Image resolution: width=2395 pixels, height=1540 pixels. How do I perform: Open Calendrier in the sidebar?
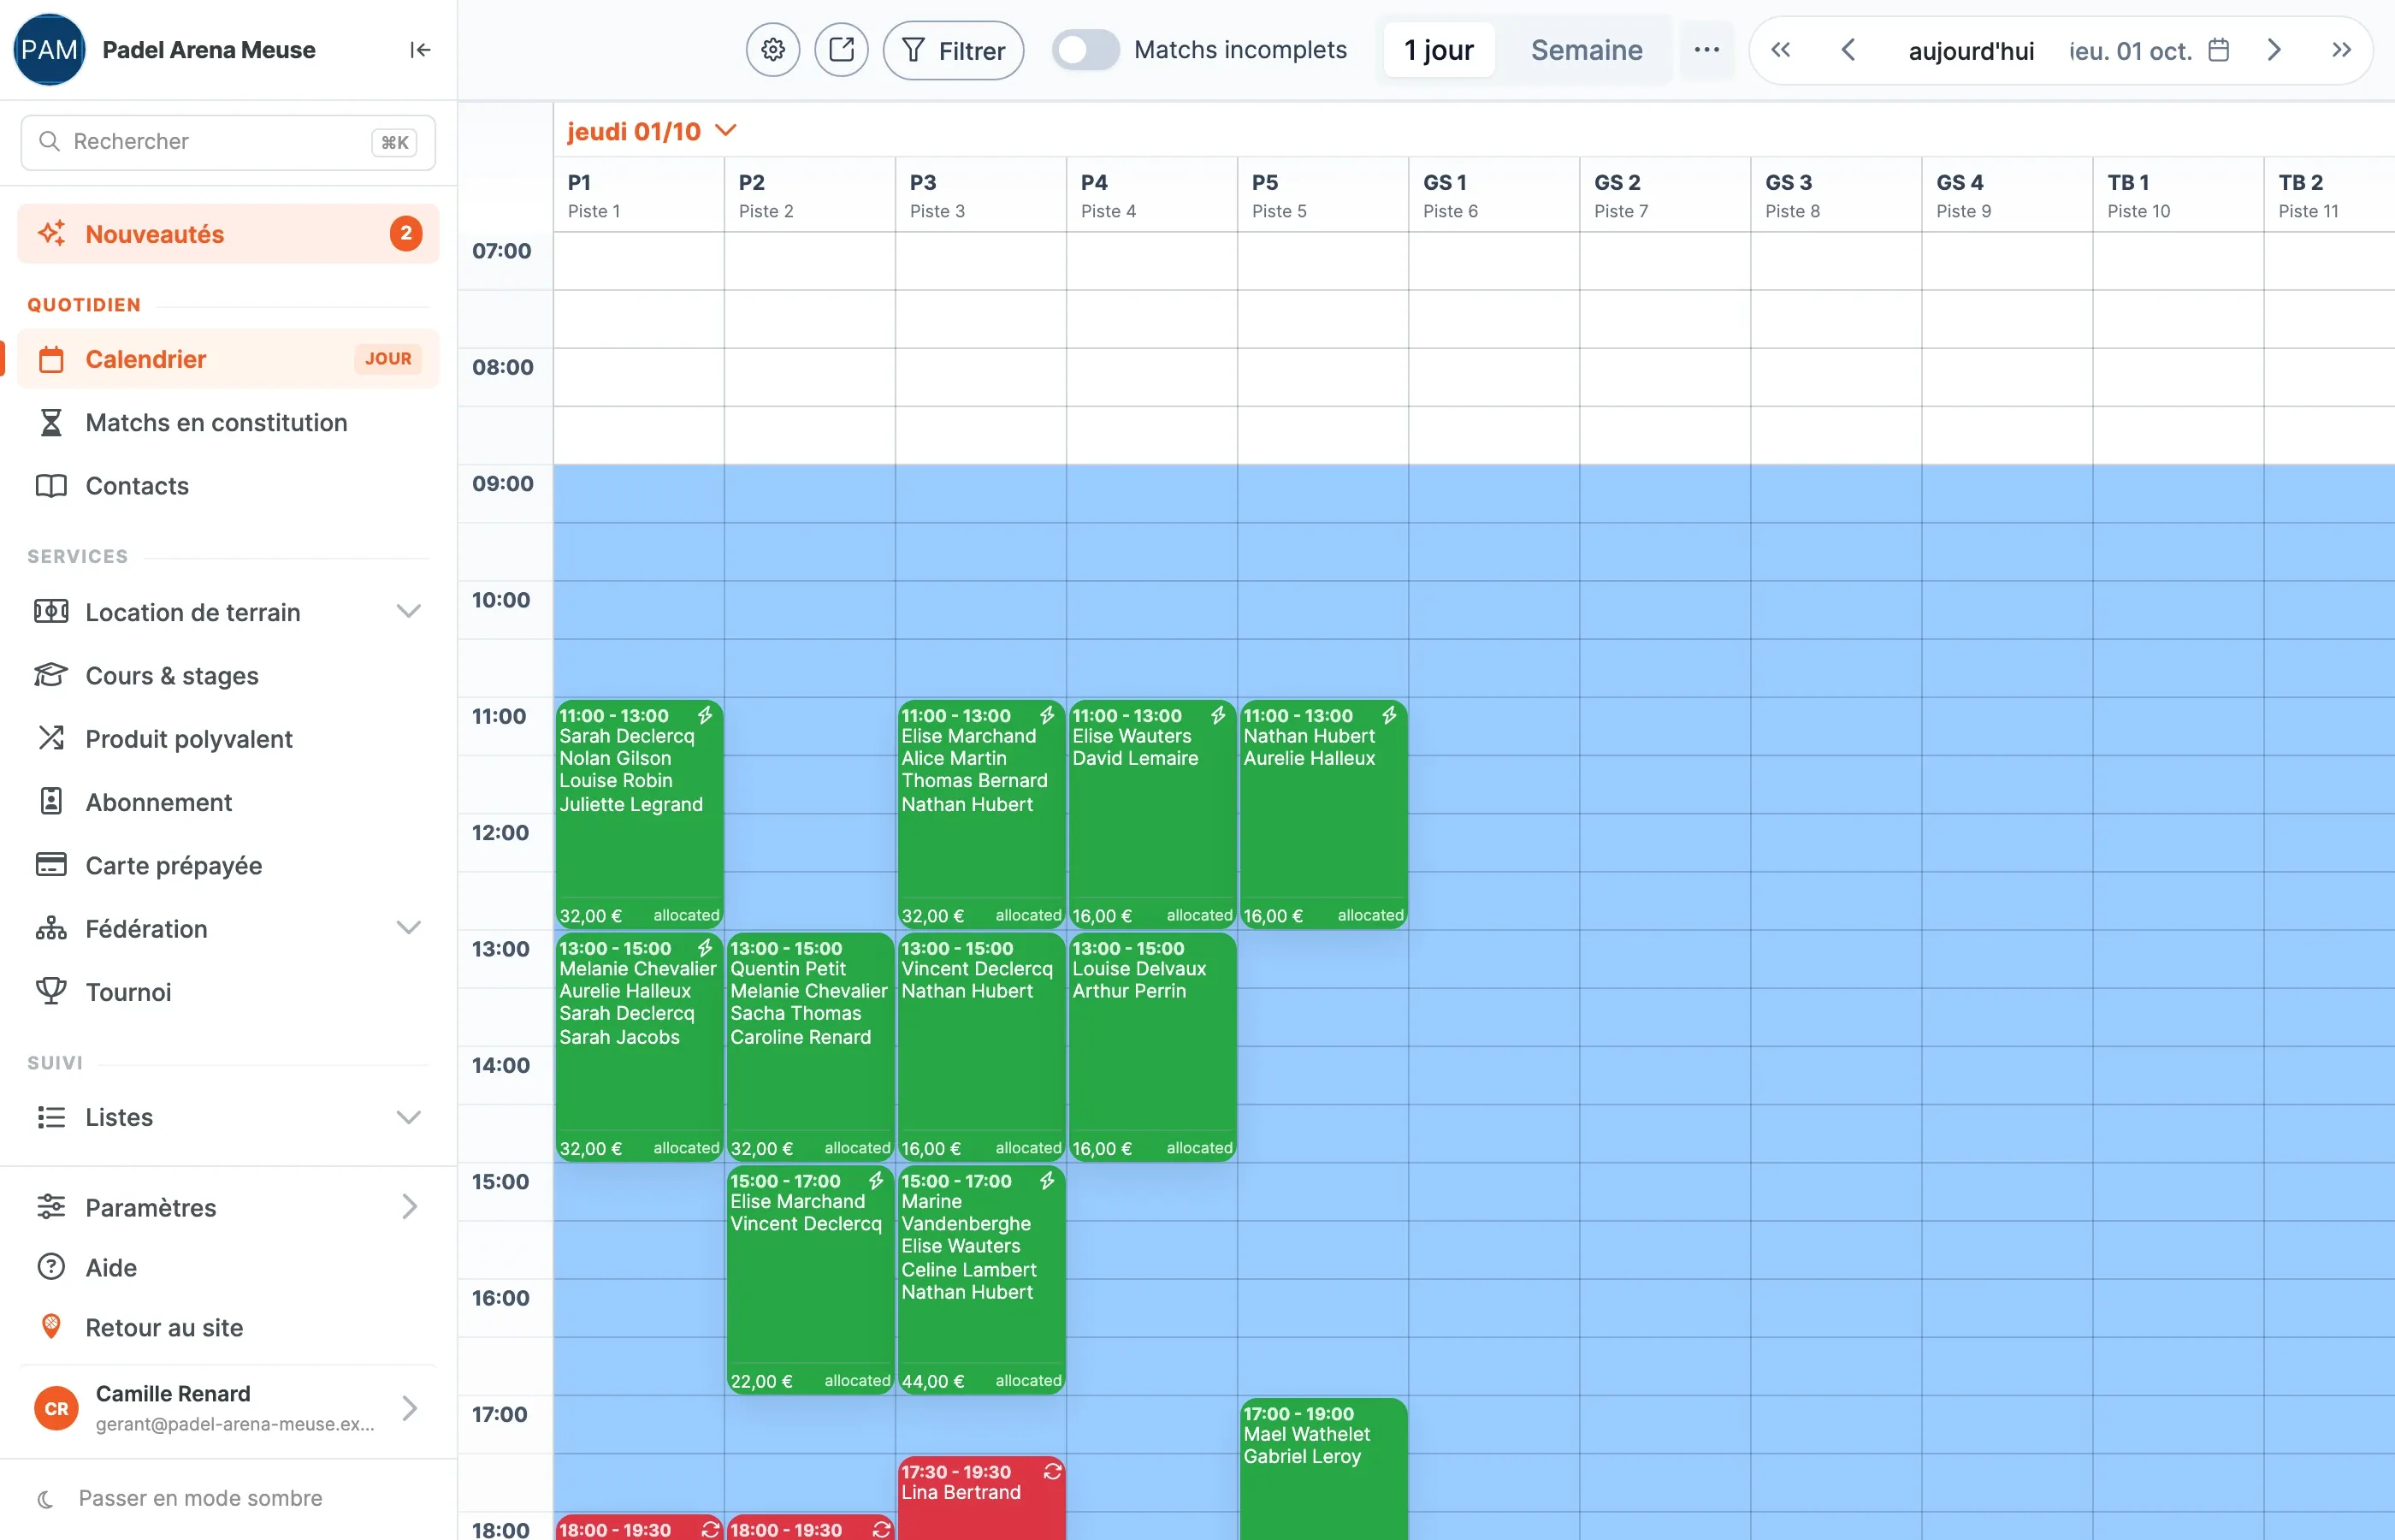tap(228, 359)
